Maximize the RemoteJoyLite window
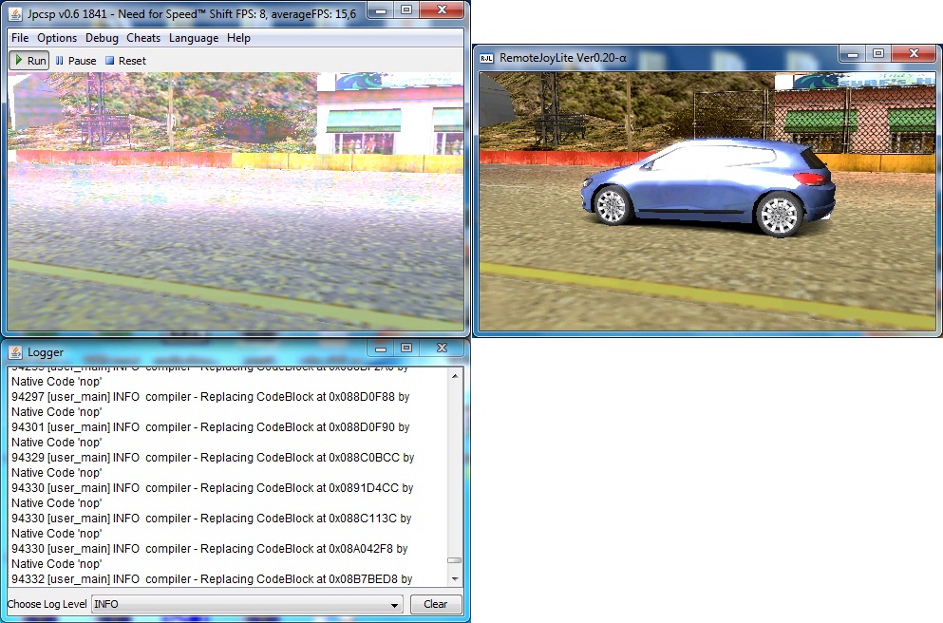Screen dimensions: 943x623 coord(878,54)
